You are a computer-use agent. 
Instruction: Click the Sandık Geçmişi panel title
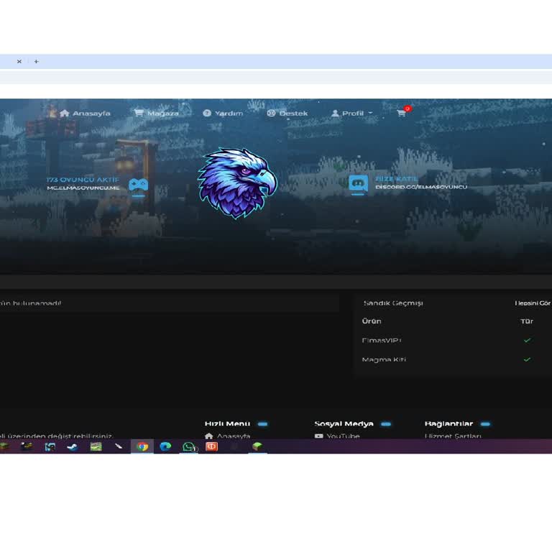[x=393, y=303]
